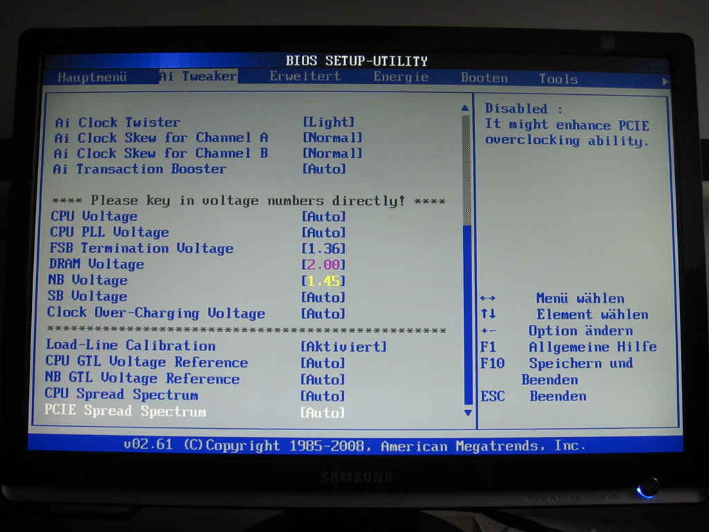Select the CPU GTL Voltage Reference setting
Screen dimensions: 709x532
tap(146, 362)
